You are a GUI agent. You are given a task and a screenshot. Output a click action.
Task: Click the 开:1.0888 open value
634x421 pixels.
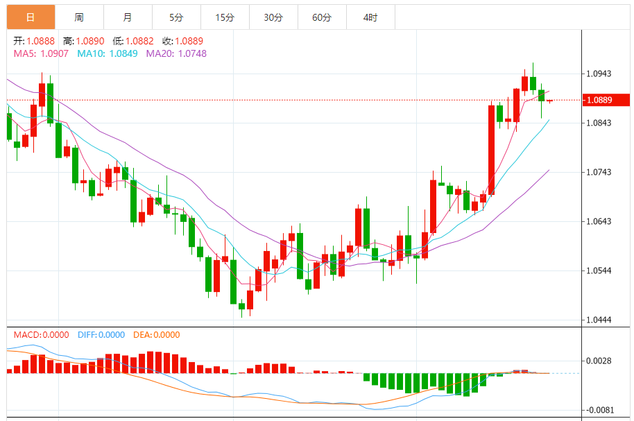tap(34, 41)
